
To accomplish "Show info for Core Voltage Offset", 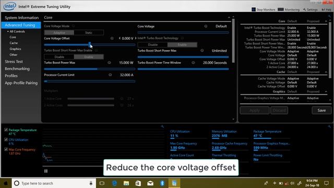I will pos(112,38).
